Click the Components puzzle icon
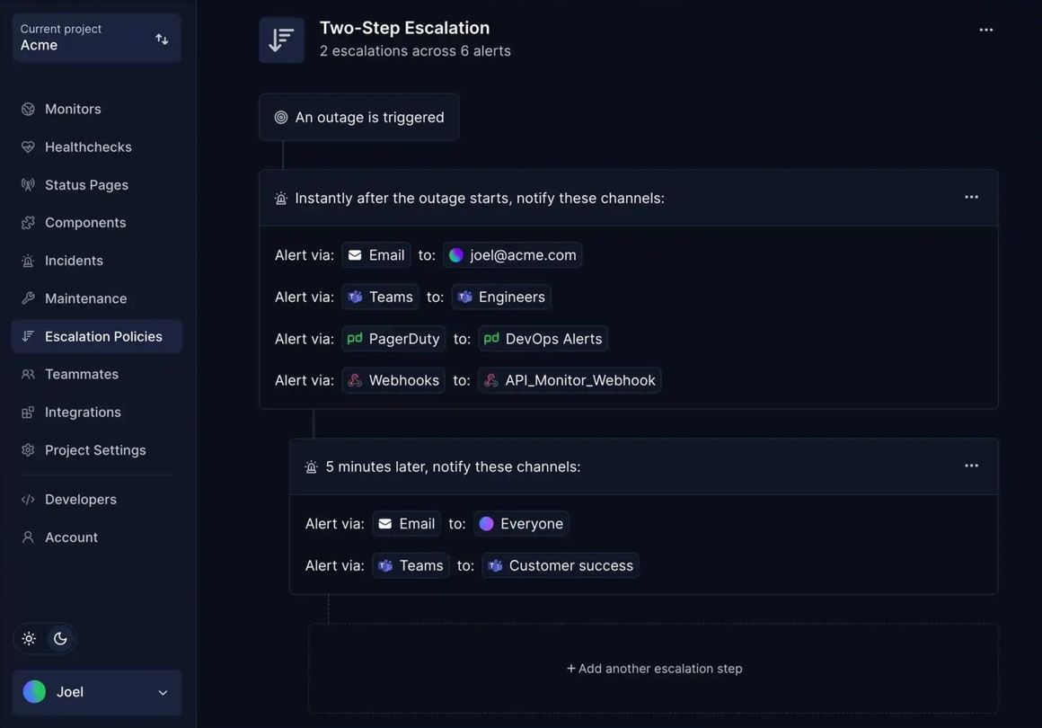 point(28,223)
